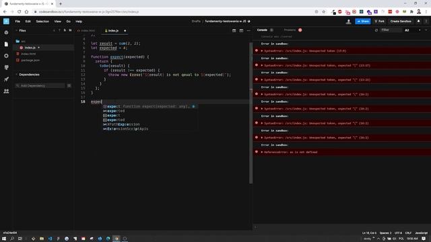The width and height of the screenshot is (431, 242).
Task: Click the Create Sandbox button
Action: tap(401, 21)
